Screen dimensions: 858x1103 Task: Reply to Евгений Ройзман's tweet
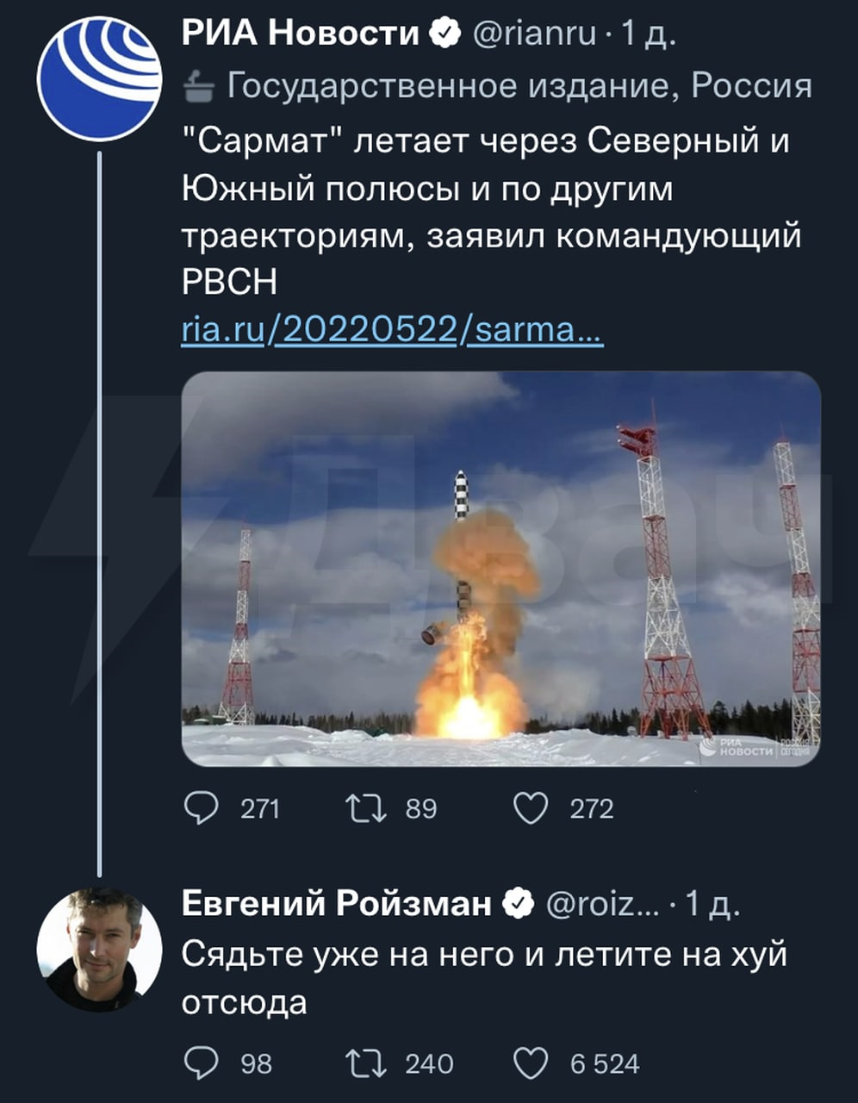click(202, 1064)
